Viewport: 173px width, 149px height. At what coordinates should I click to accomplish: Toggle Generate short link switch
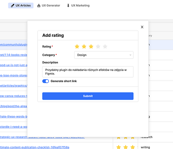pyautogui.click(x=45, y=81)
